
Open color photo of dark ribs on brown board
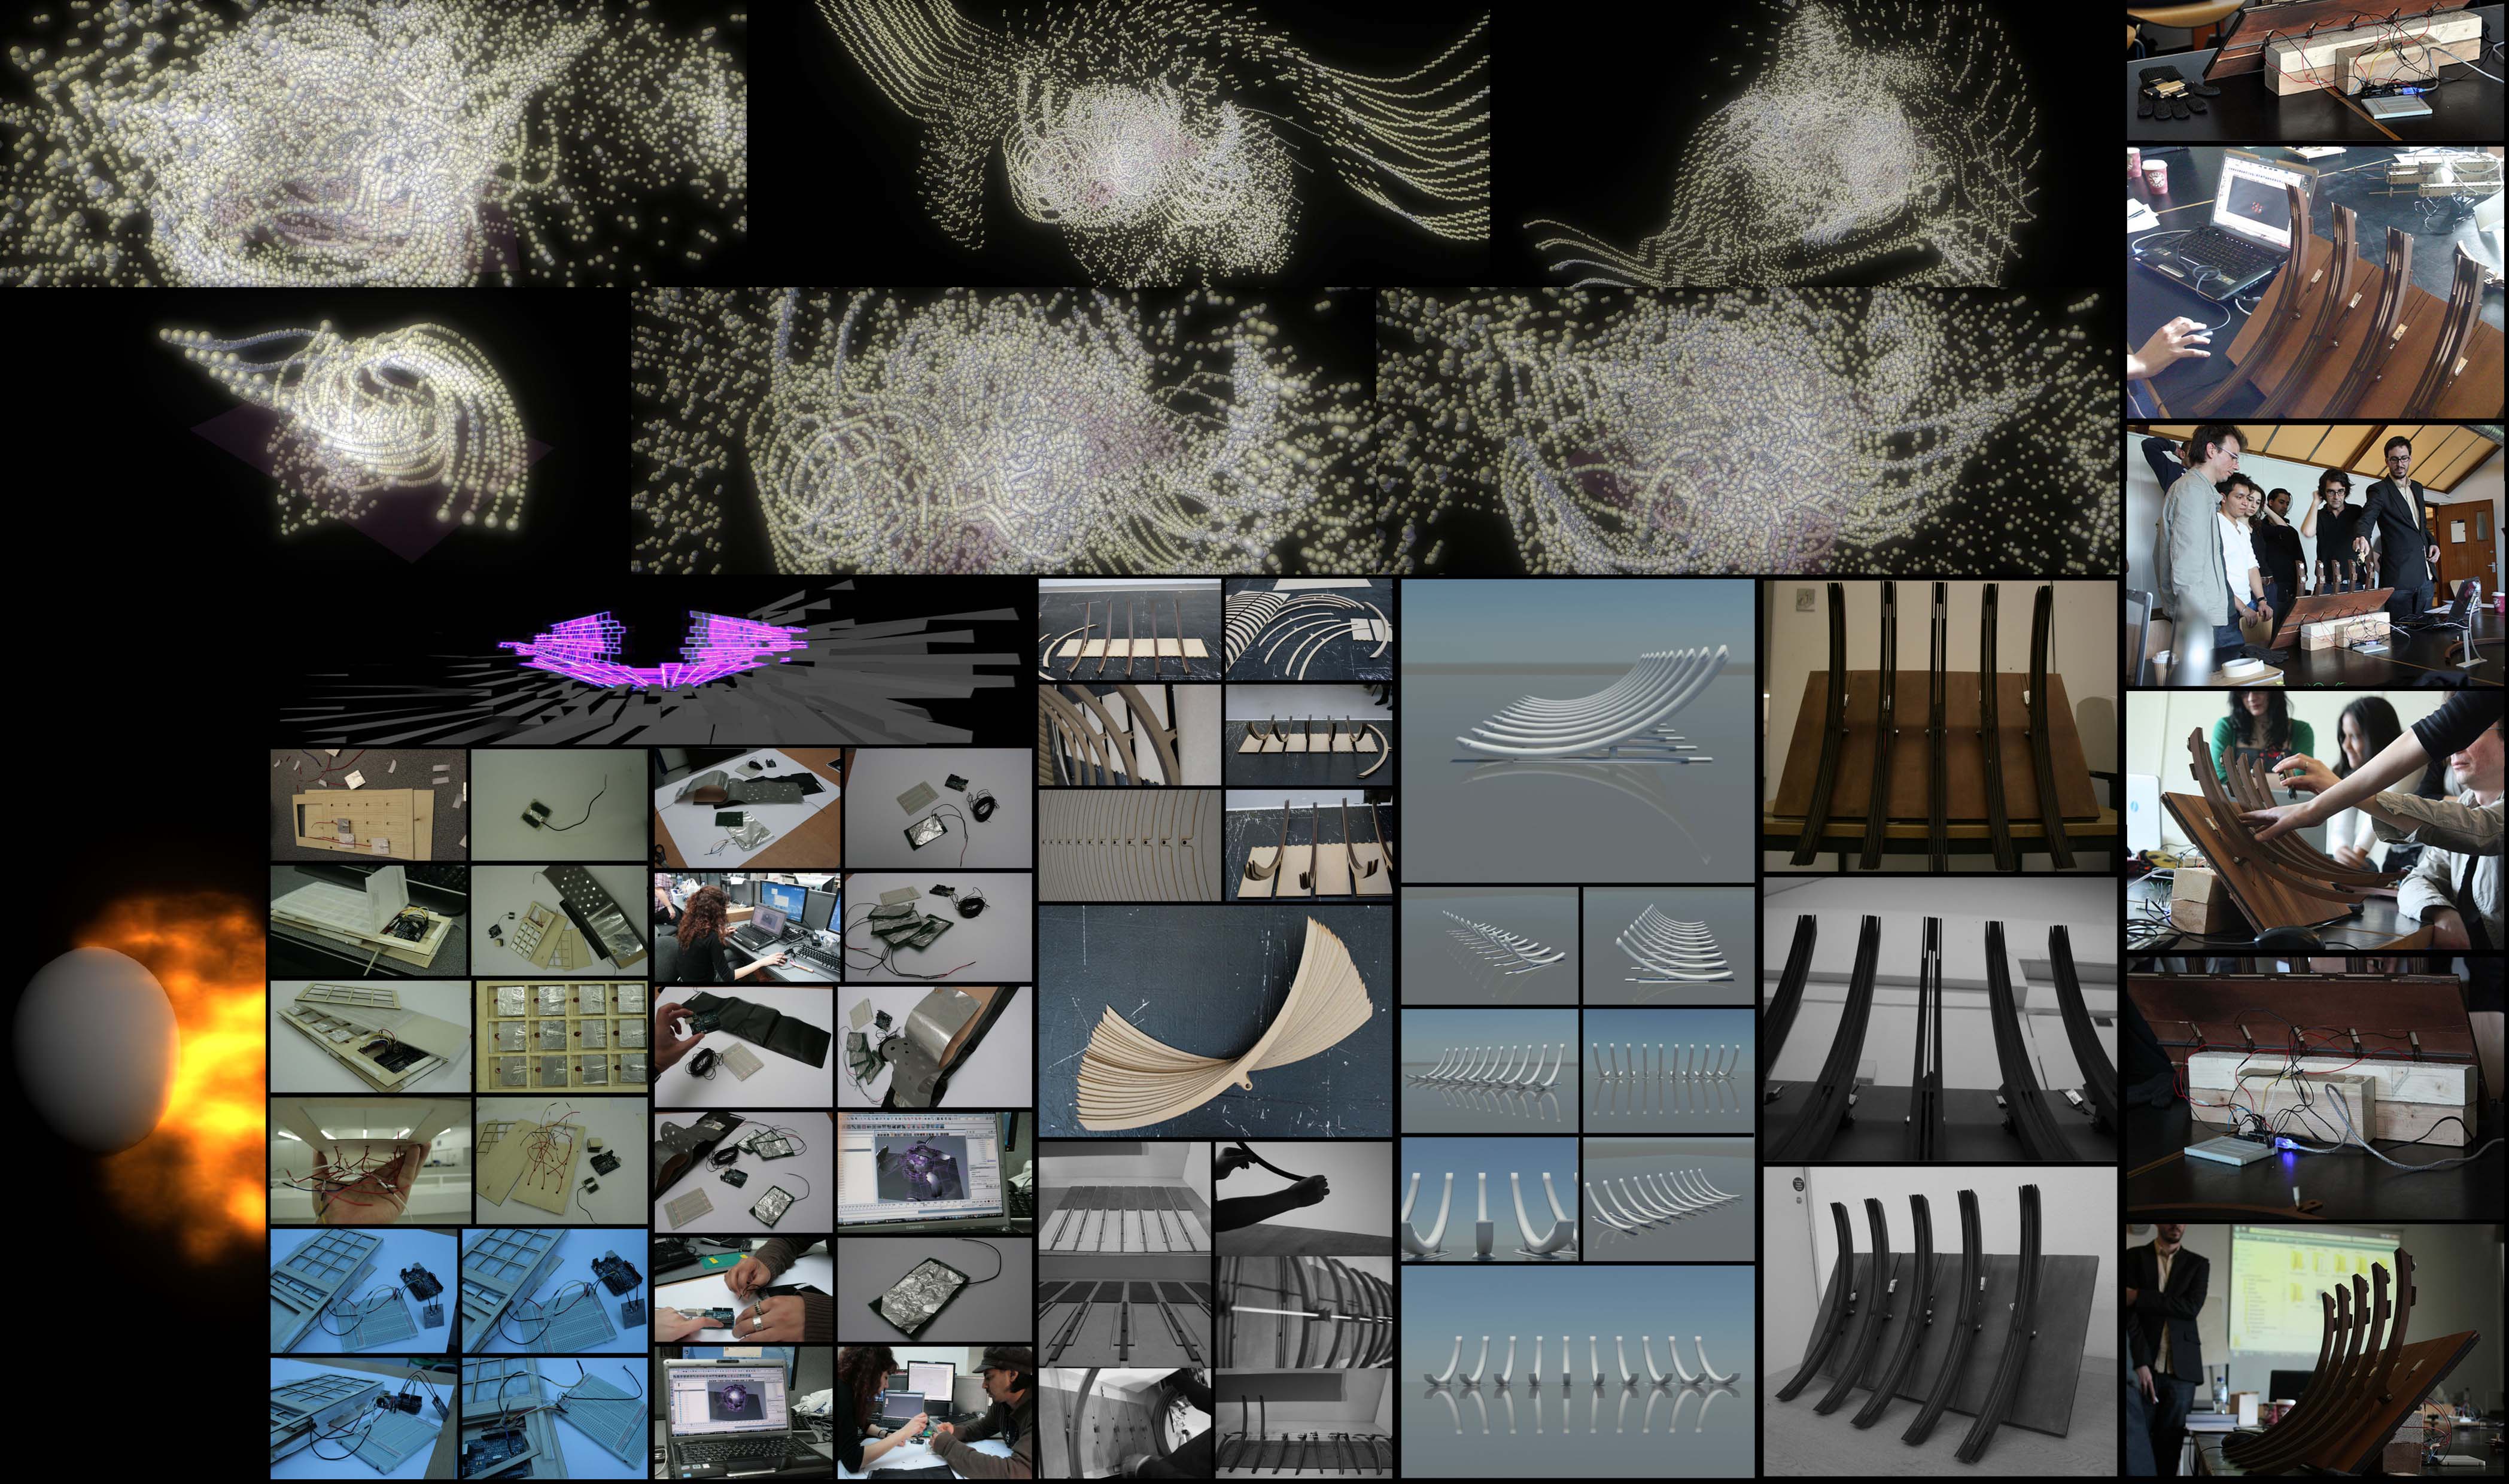pos(1939,725)
